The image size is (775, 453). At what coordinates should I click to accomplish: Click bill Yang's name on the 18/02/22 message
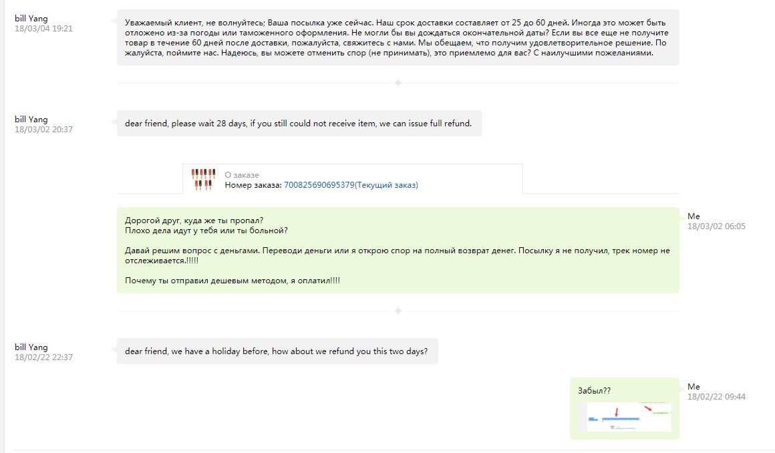pyautogui.click(x=31, y=347)
